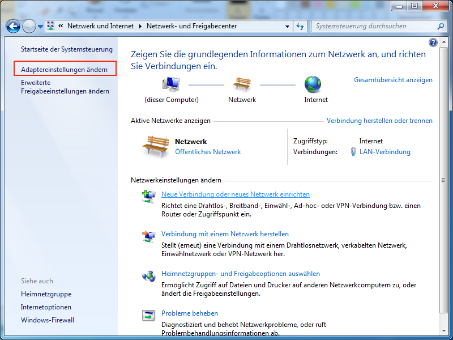Open help via the blue question mark

[433, 42]
